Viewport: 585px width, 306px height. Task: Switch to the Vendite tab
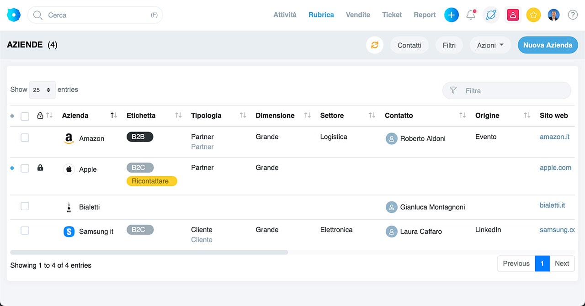(358, 15)
